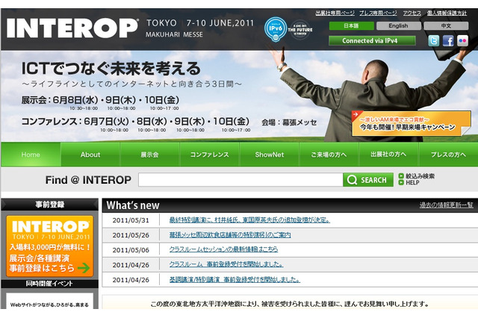The width and height of the screenshot is (478, 318).
Task: Click 会場：幕張メッセ text
Action: 289,122
